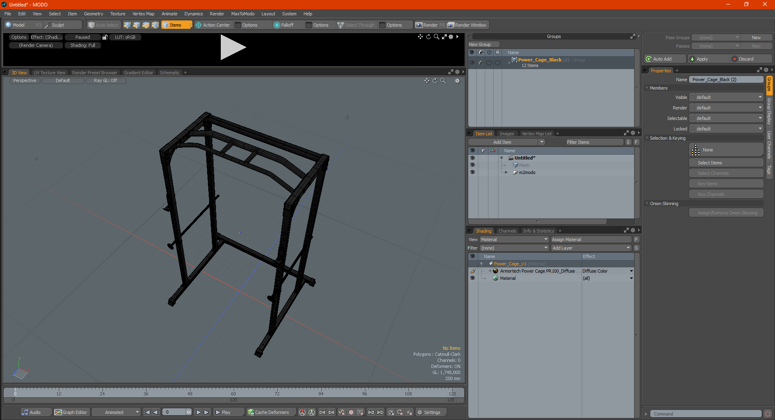Select Polygons selection mode icon
775x420 pixels.
click(x=146, y=25)
